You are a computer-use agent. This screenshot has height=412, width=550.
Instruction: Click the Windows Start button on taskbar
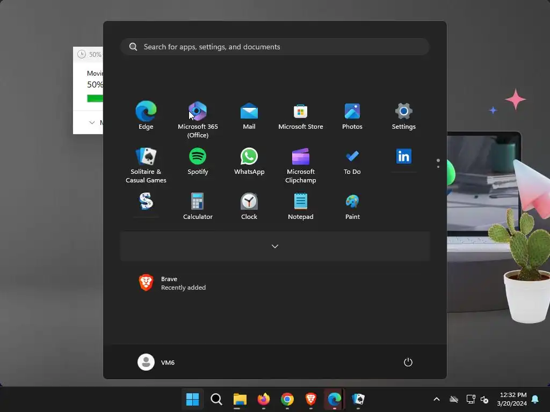[x=192, y=399]
